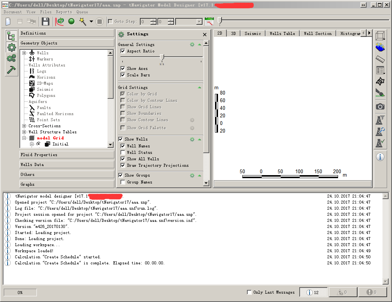The height and width of the screenshot is (302, 392).
Task: Toggle the Scale Bars checkbox
Action: (x=123, y=75)
